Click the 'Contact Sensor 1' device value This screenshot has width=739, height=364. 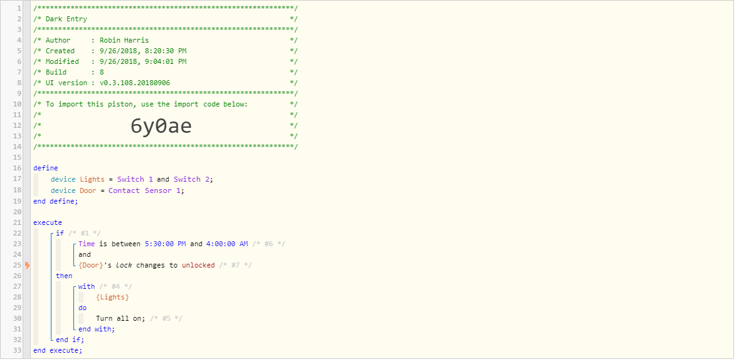[145, 190]
